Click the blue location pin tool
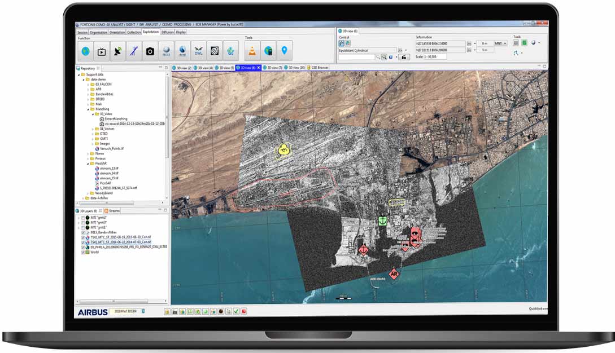The image size is (615, 353). [284, 51]
